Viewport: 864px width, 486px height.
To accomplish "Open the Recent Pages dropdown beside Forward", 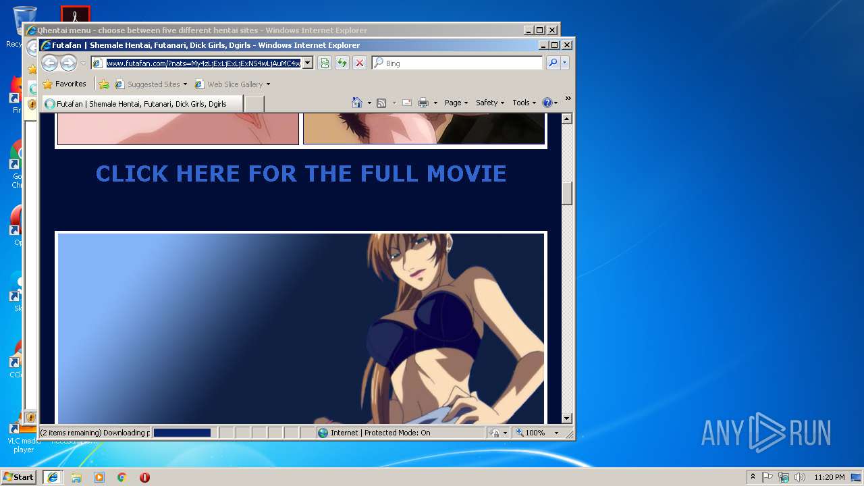I will click(83, 63).
